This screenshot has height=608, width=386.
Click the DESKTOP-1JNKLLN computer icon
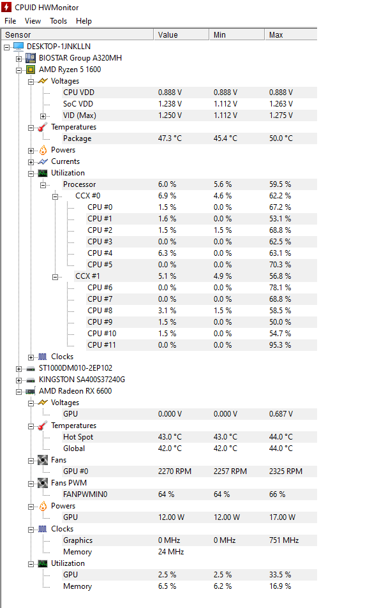point(19,47)
